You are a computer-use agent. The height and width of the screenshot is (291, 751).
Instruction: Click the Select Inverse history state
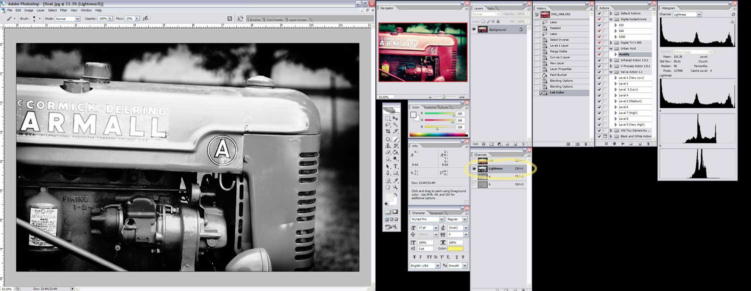(560, 40)
